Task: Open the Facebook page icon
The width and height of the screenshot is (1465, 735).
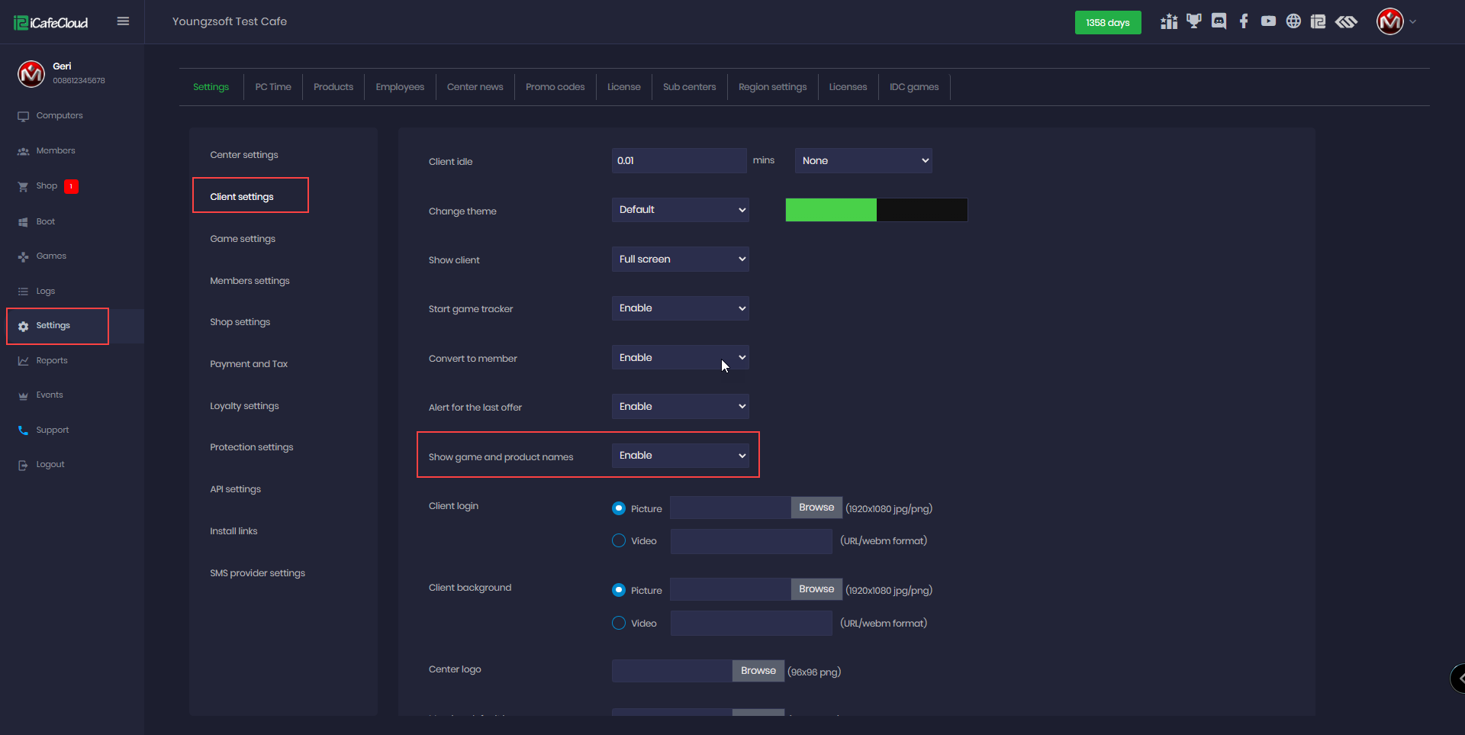Action: pos(1244,21)
